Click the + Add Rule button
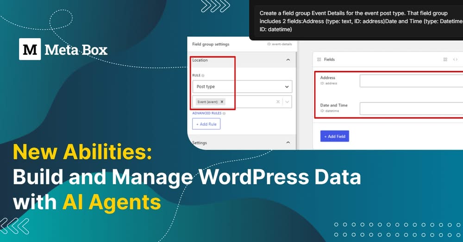 (x=206, y=124)
